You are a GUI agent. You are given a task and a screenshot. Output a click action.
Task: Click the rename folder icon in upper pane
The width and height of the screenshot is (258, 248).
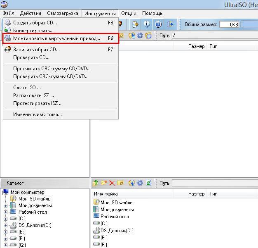coord(121,36)
